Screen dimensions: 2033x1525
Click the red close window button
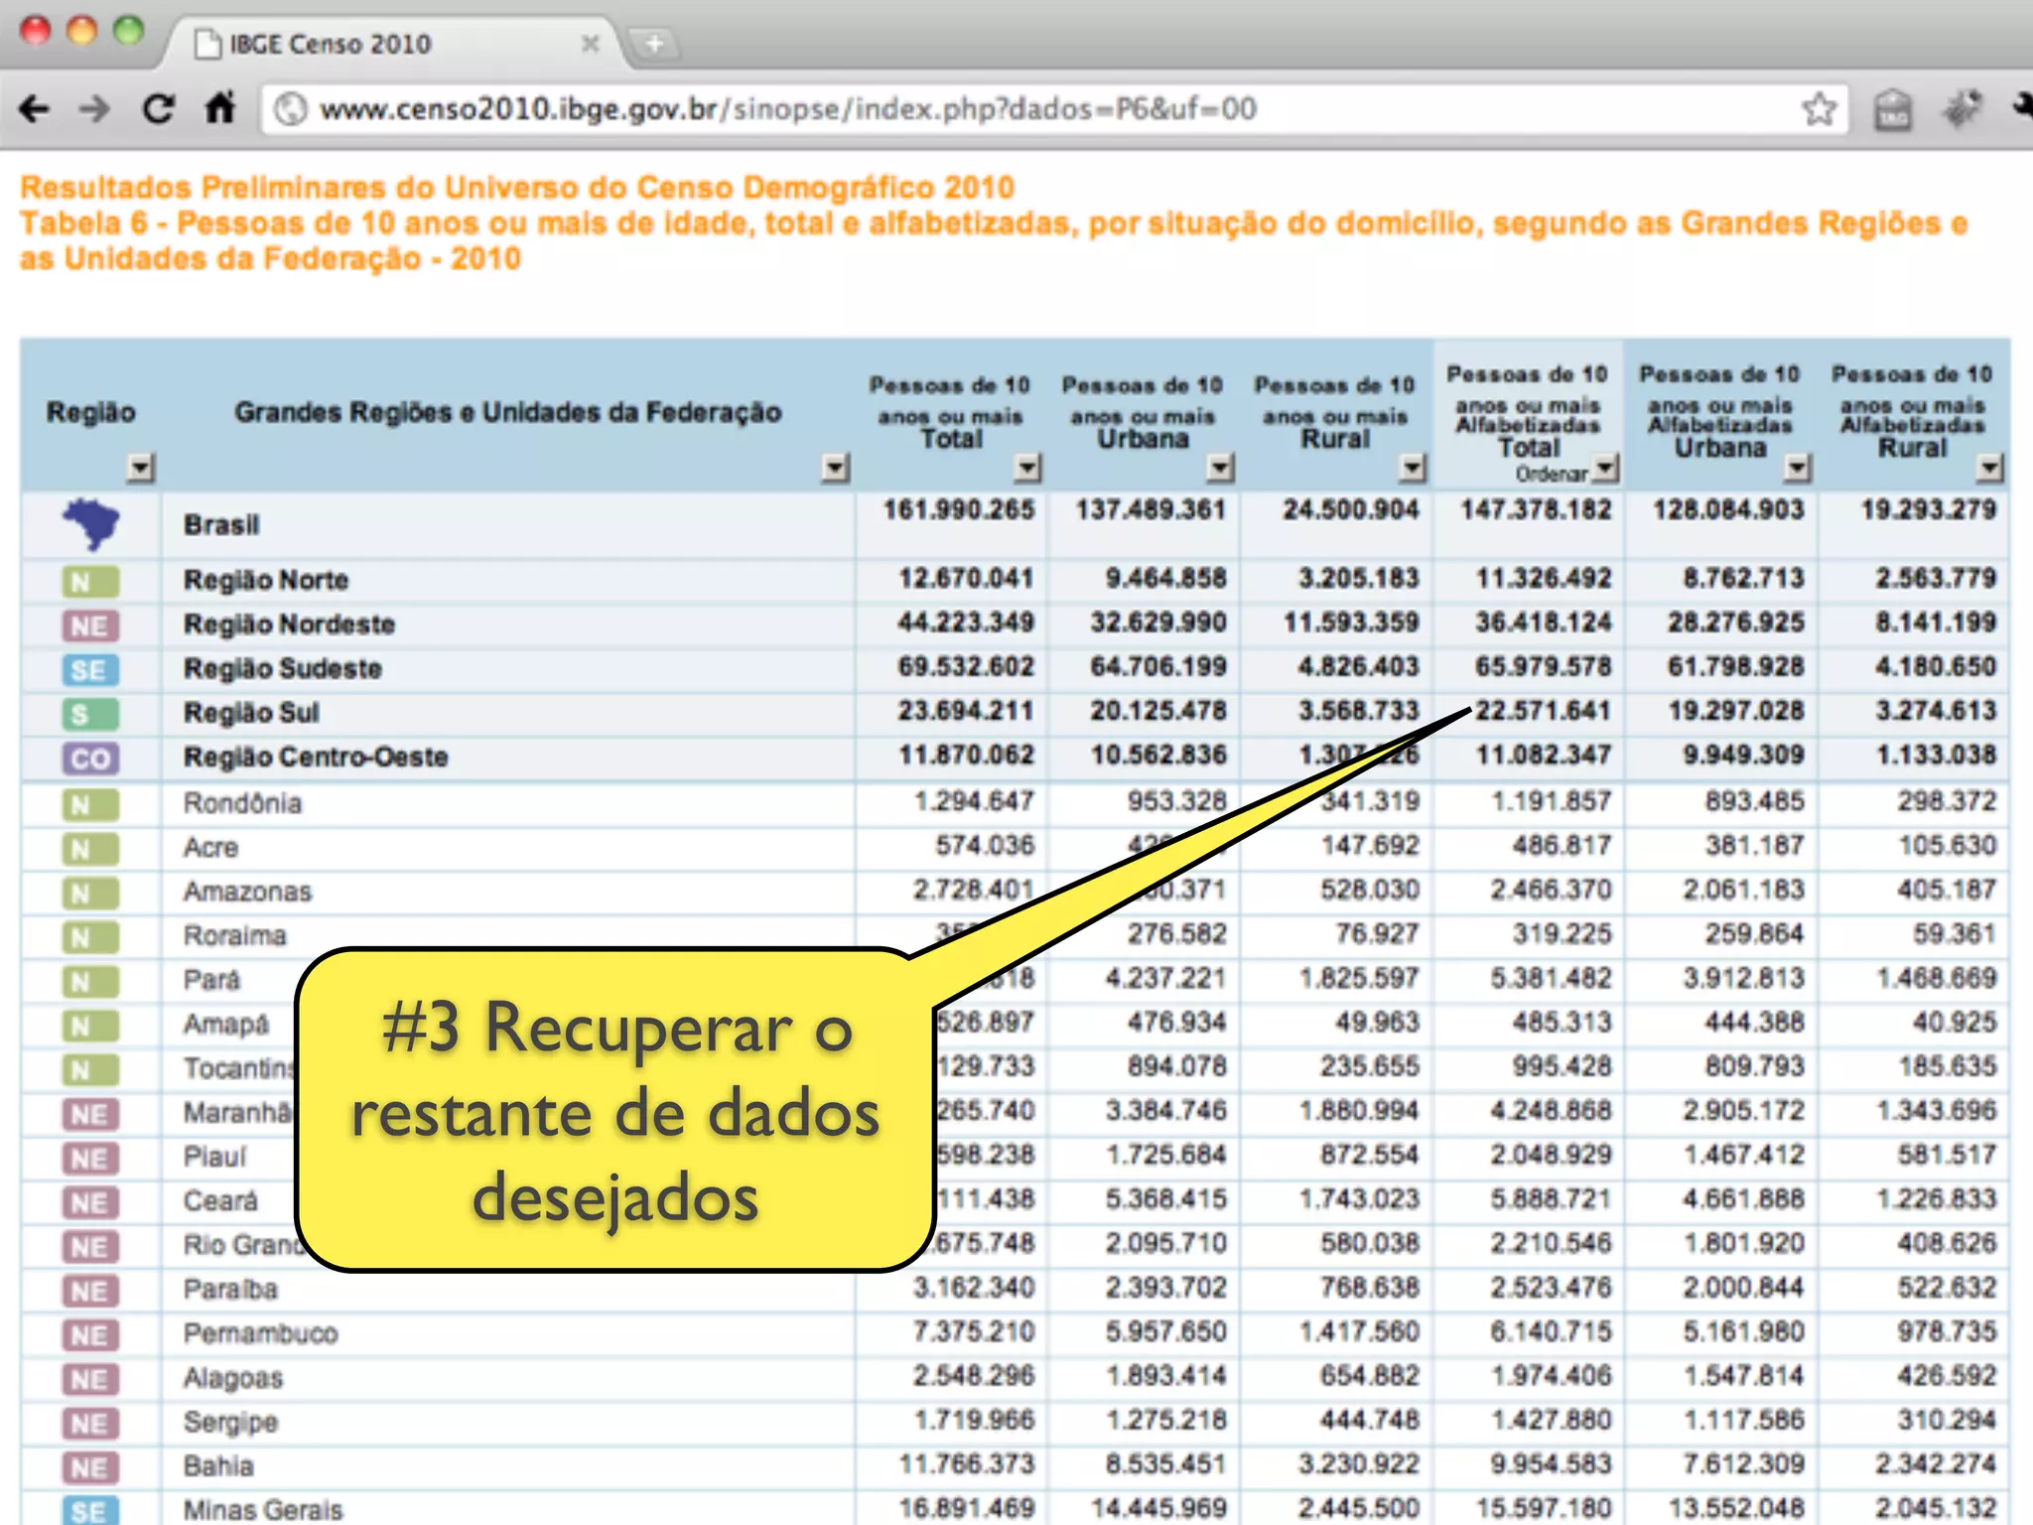pyautogui.click(x=36, y=31)
